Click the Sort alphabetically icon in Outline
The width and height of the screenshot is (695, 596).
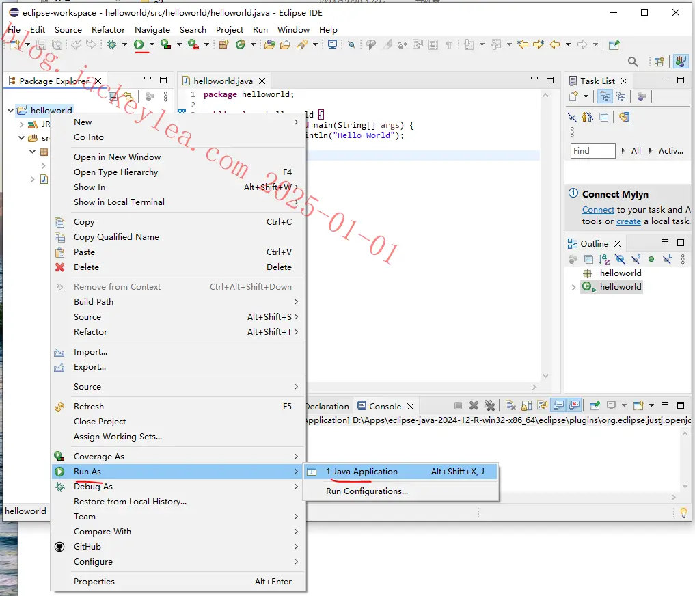pyautogui.click(x=603, y=259)
